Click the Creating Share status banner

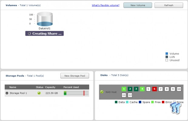pyautogui.click(x=45, y=33)
